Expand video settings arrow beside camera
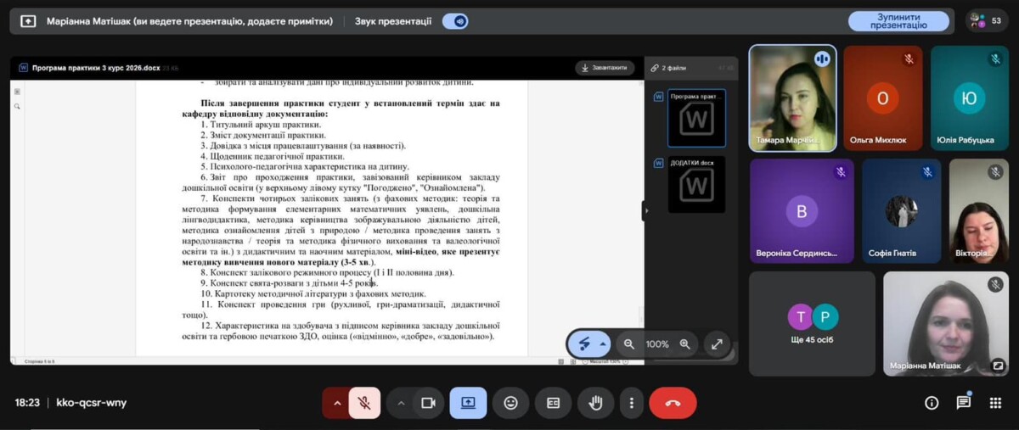The image size is (1019, 430). 401,403
